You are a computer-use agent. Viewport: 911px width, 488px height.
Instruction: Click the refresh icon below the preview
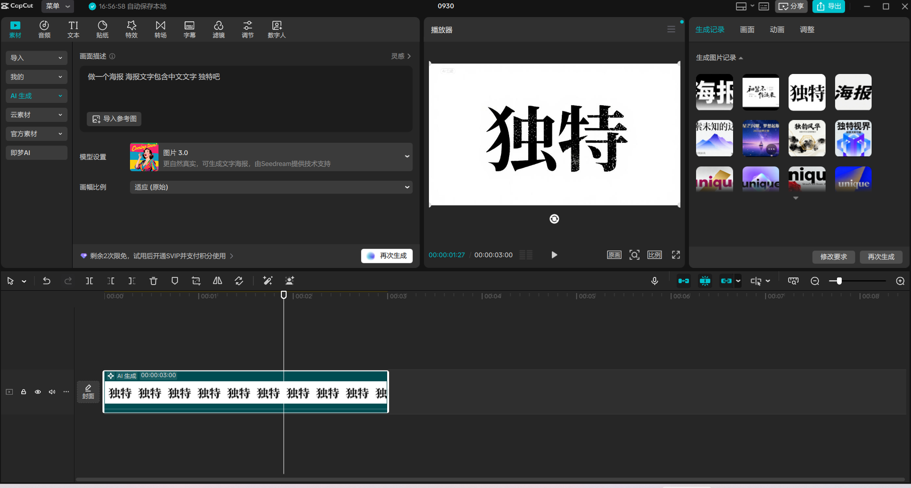tap(554, 219)
